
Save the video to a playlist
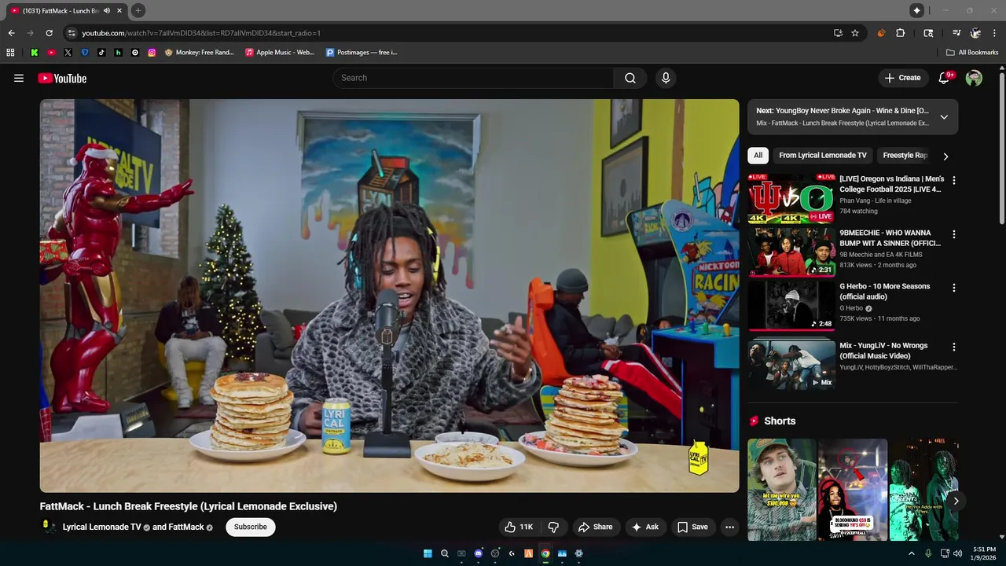click(692, 527)
